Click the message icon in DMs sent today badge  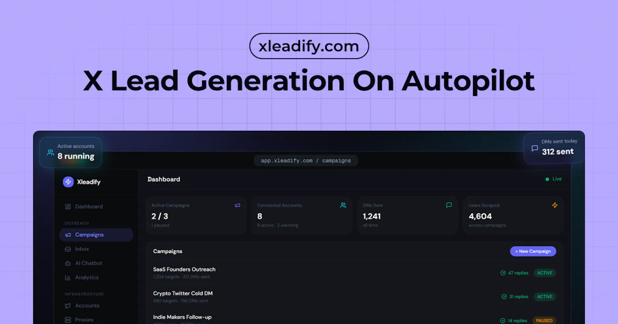click(x=535, y=148)
